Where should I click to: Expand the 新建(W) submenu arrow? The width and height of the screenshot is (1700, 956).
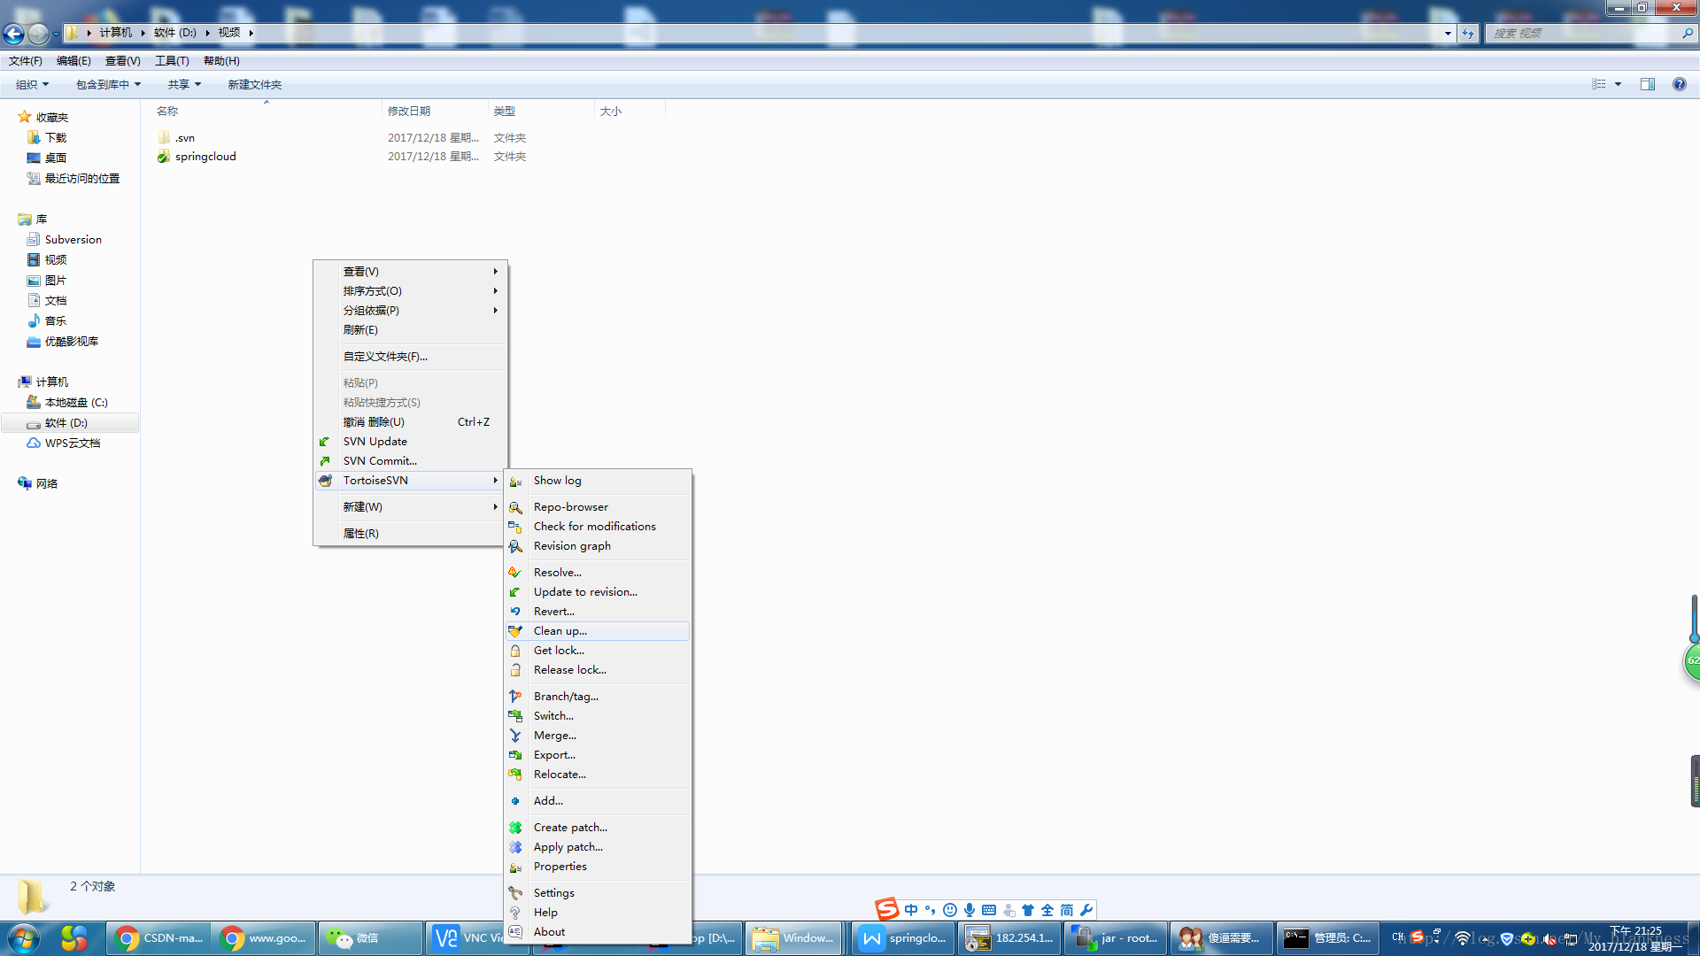496,507
